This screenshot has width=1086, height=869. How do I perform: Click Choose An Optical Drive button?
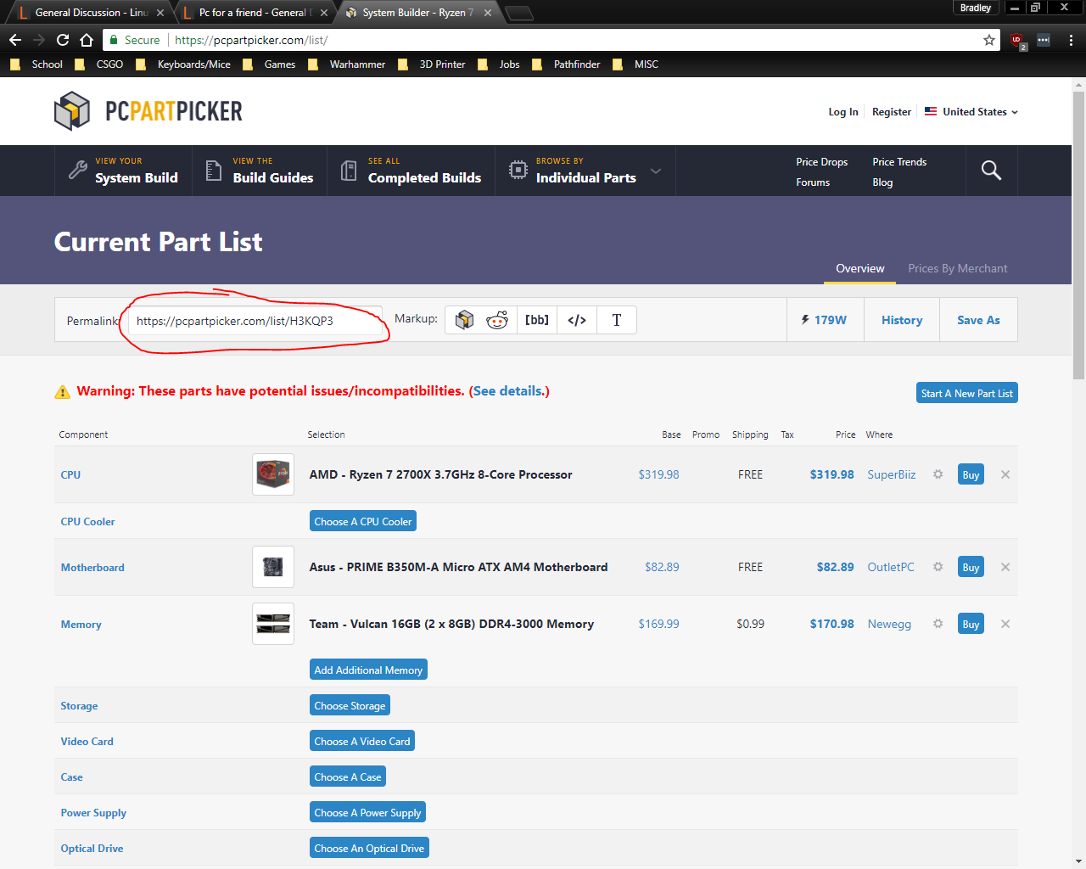tap(369, 848)
